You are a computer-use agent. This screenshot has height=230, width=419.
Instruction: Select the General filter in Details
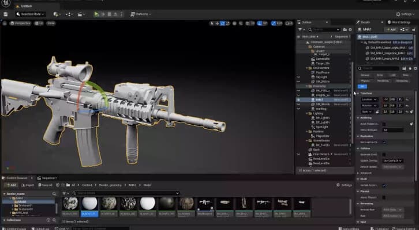tap(365, 75)
